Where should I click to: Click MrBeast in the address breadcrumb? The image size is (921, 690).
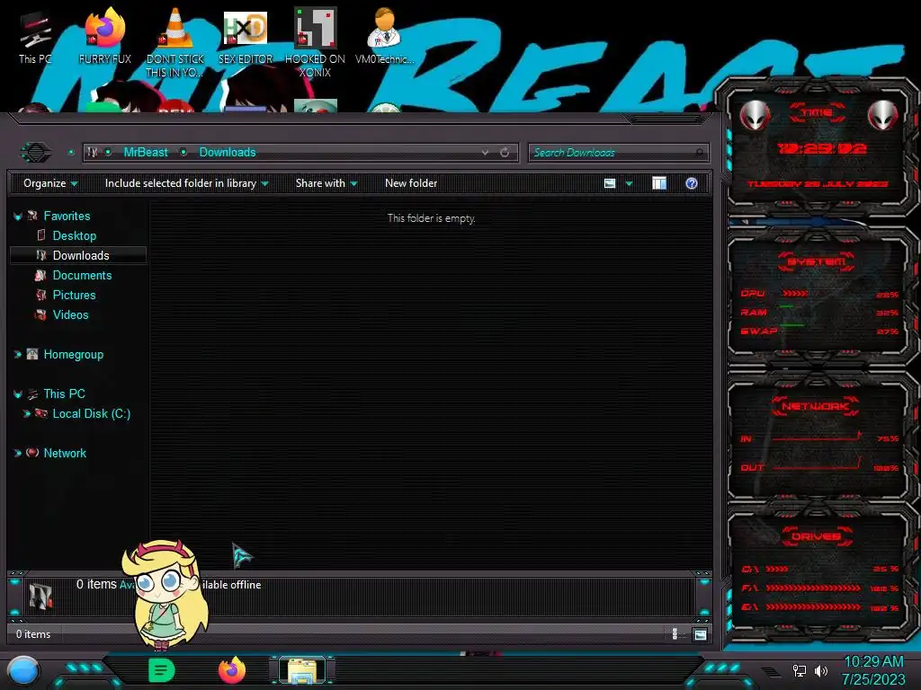[146, 153]
